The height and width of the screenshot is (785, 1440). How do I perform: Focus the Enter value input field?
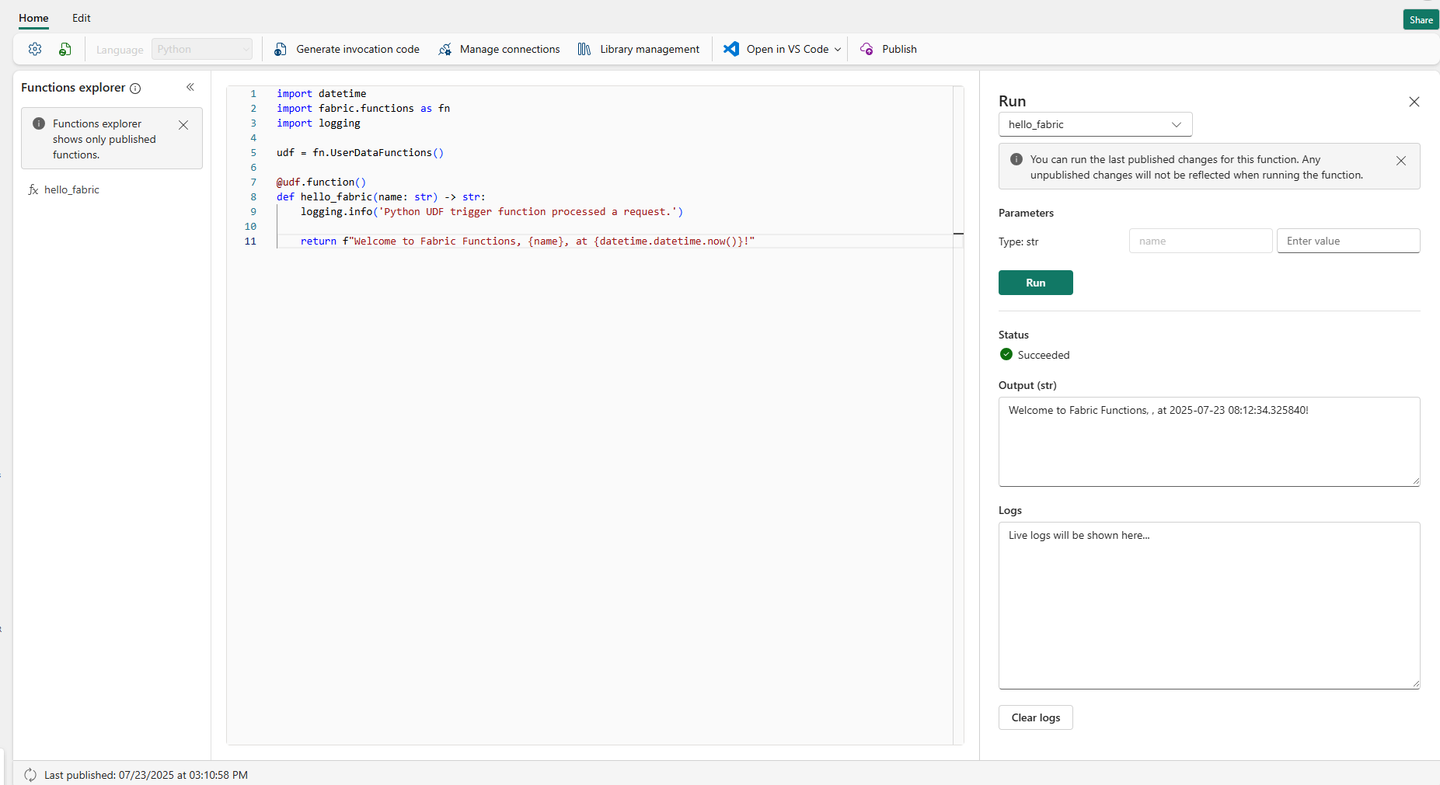[1348, 241]
